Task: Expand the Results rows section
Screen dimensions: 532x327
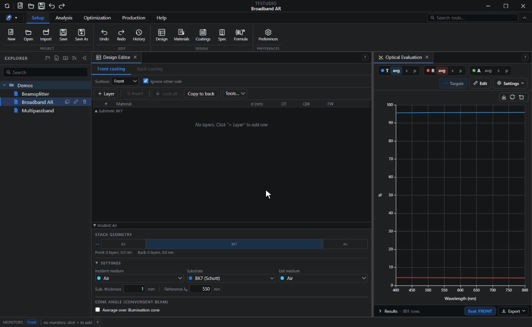Action: (380, 311)
